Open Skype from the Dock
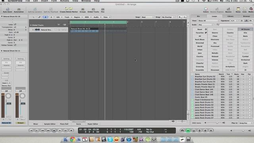This screenshot has height=143, width=254. click(110, 139)
